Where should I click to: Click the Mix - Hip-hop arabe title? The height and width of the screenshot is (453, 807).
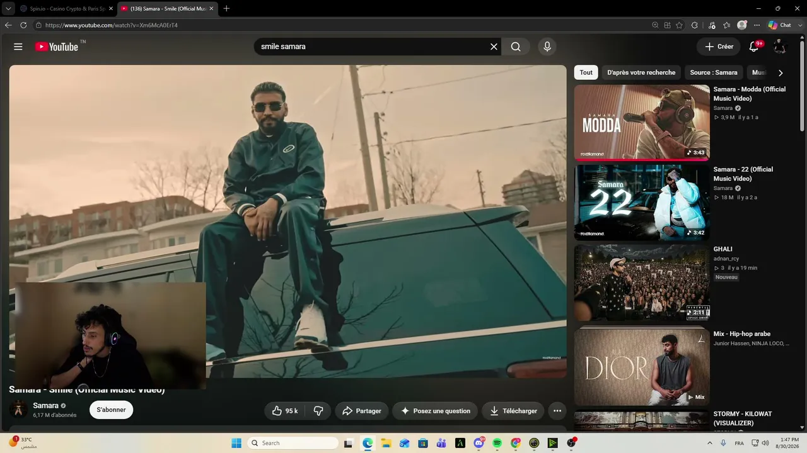tap(742, 334)
